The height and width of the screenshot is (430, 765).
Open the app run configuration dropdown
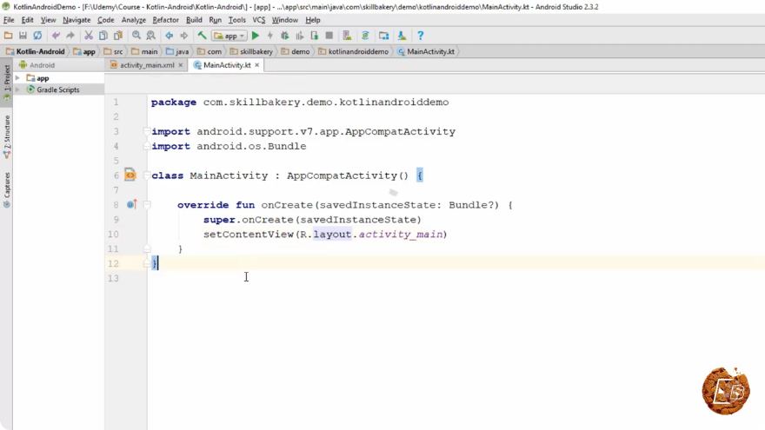(x=229, y=36)
